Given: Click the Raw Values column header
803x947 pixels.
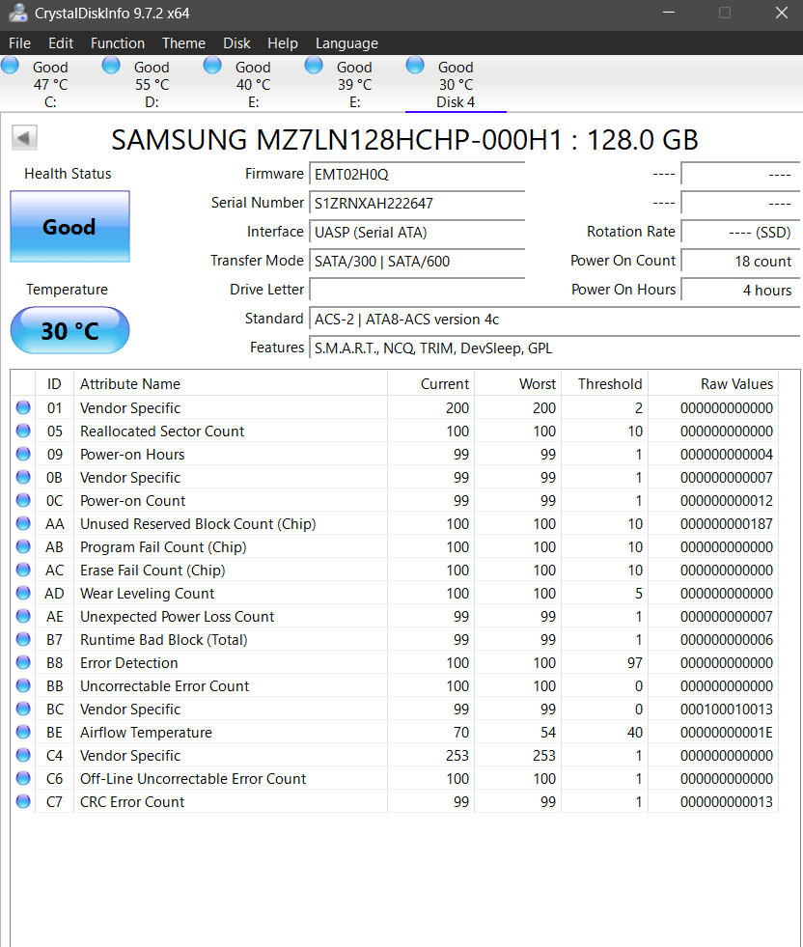Looking at the screenshot, I should click(x=713, y=384).
